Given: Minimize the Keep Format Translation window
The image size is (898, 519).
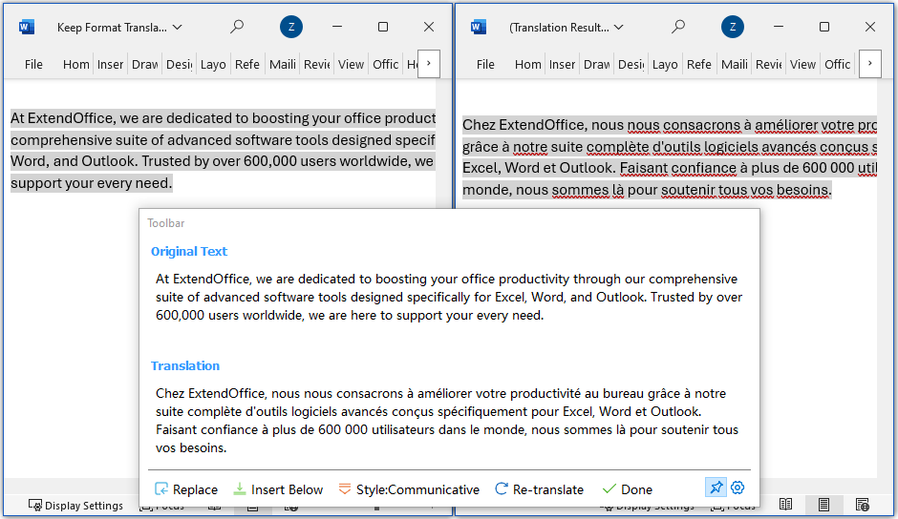Looking at the screenshot, I should point(337,27).
